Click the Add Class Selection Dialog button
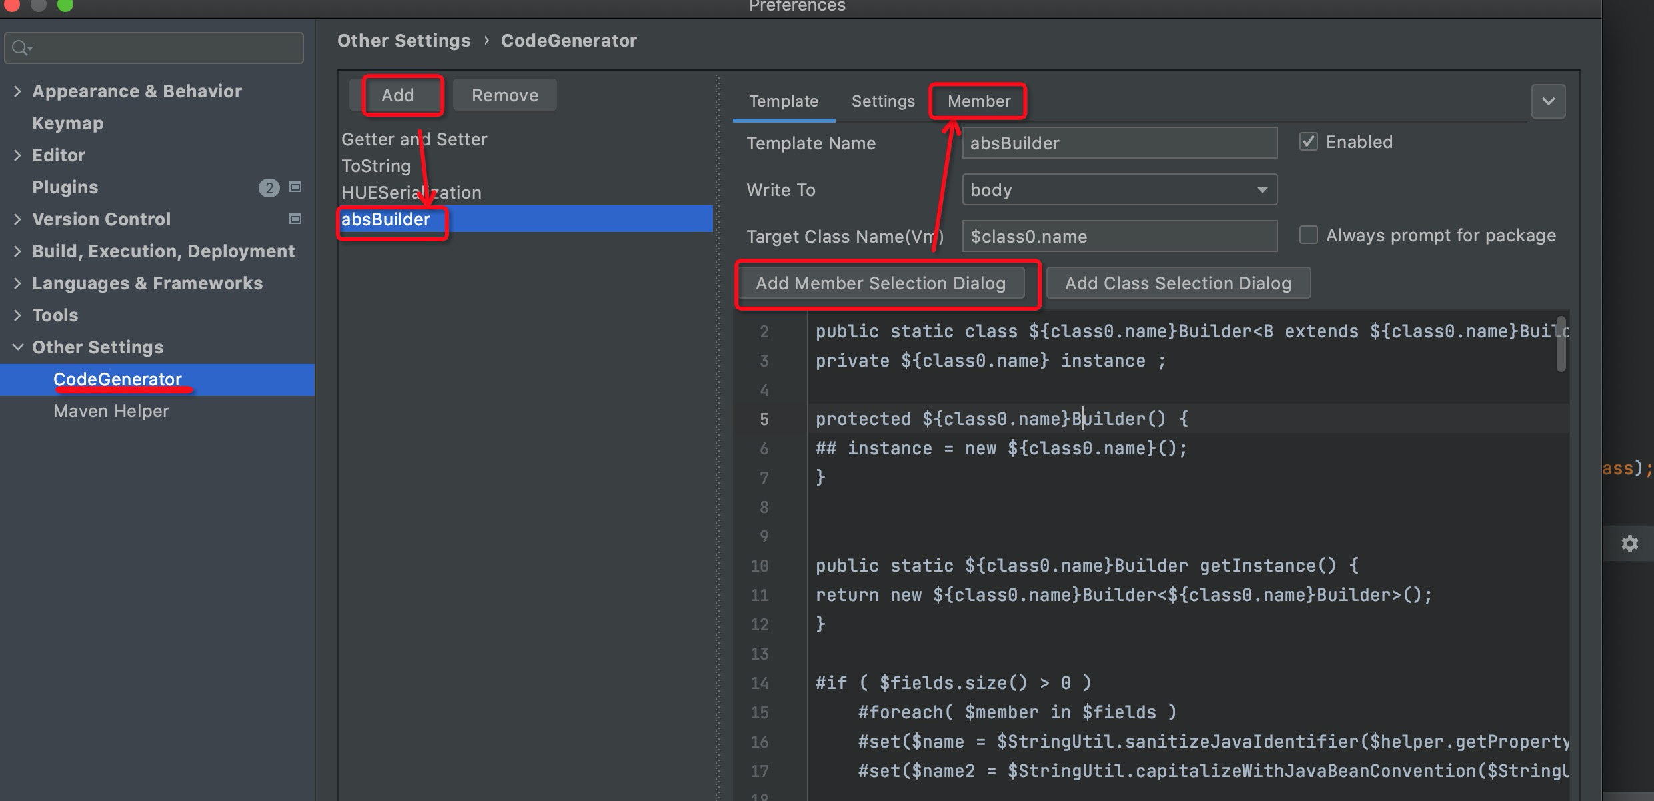The width and height of the screenshot is (1654, 801). pyautogui.click(x=1178, y=283)
